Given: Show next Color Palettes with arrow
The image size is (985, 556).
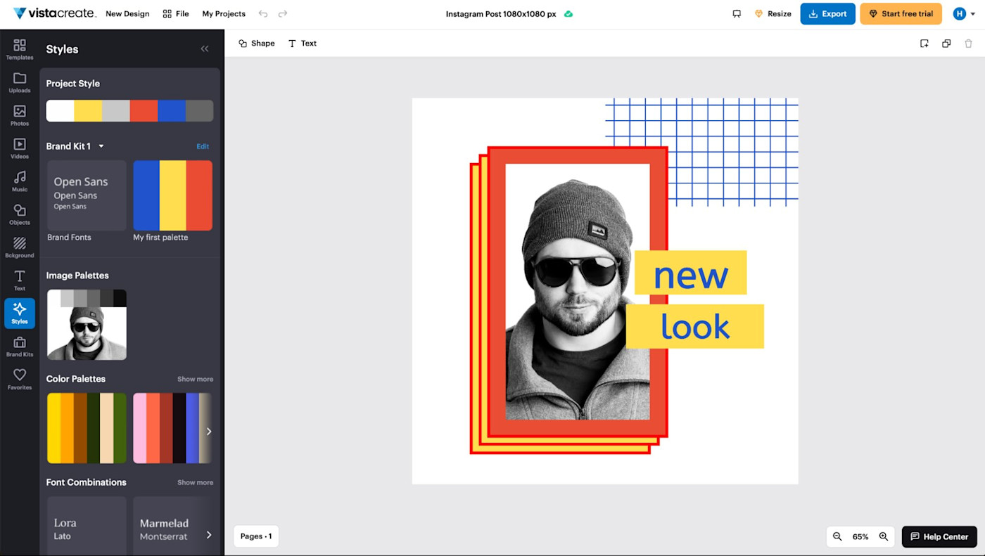Looking at the screenshot, I should 208,431.
